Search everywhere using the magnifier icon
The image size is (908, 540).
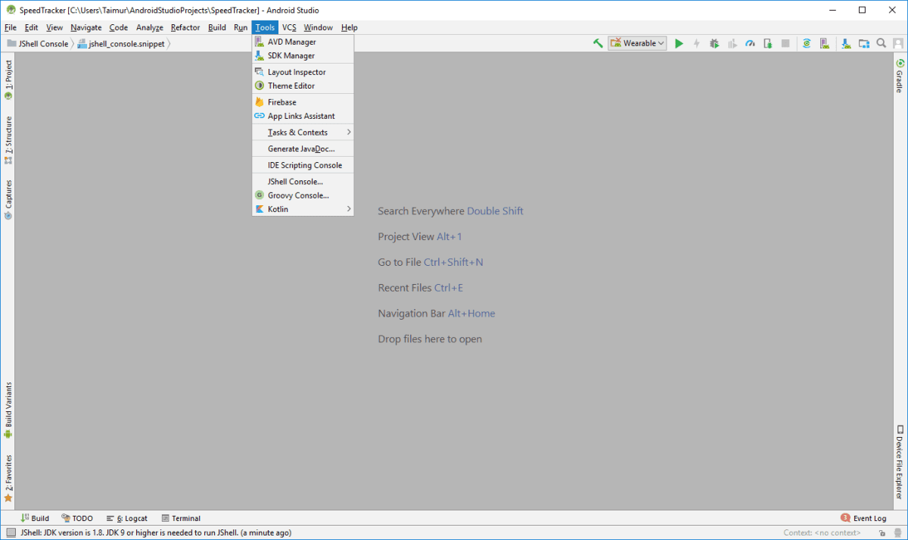(x=882, y=43)
